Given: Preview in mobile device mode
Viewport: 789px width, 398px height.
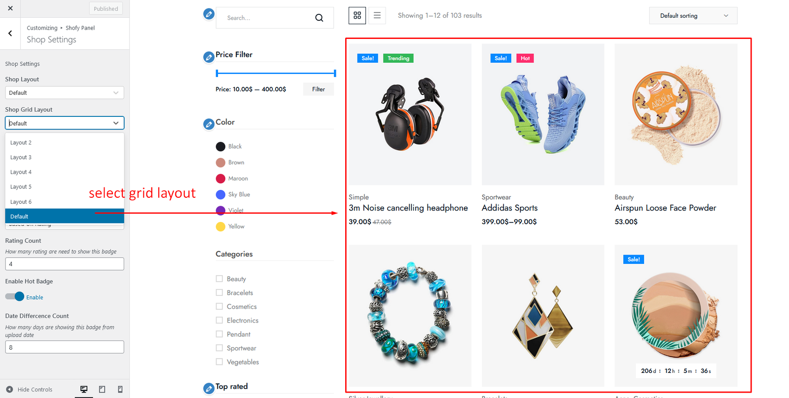Looking at the screenshot, I should tap(120, 390).
